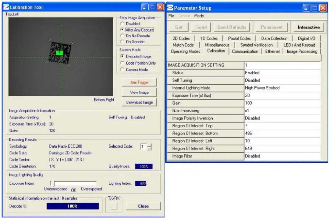Click the Send button
This screenshot has height=218, width=329.
coord(201,27)
